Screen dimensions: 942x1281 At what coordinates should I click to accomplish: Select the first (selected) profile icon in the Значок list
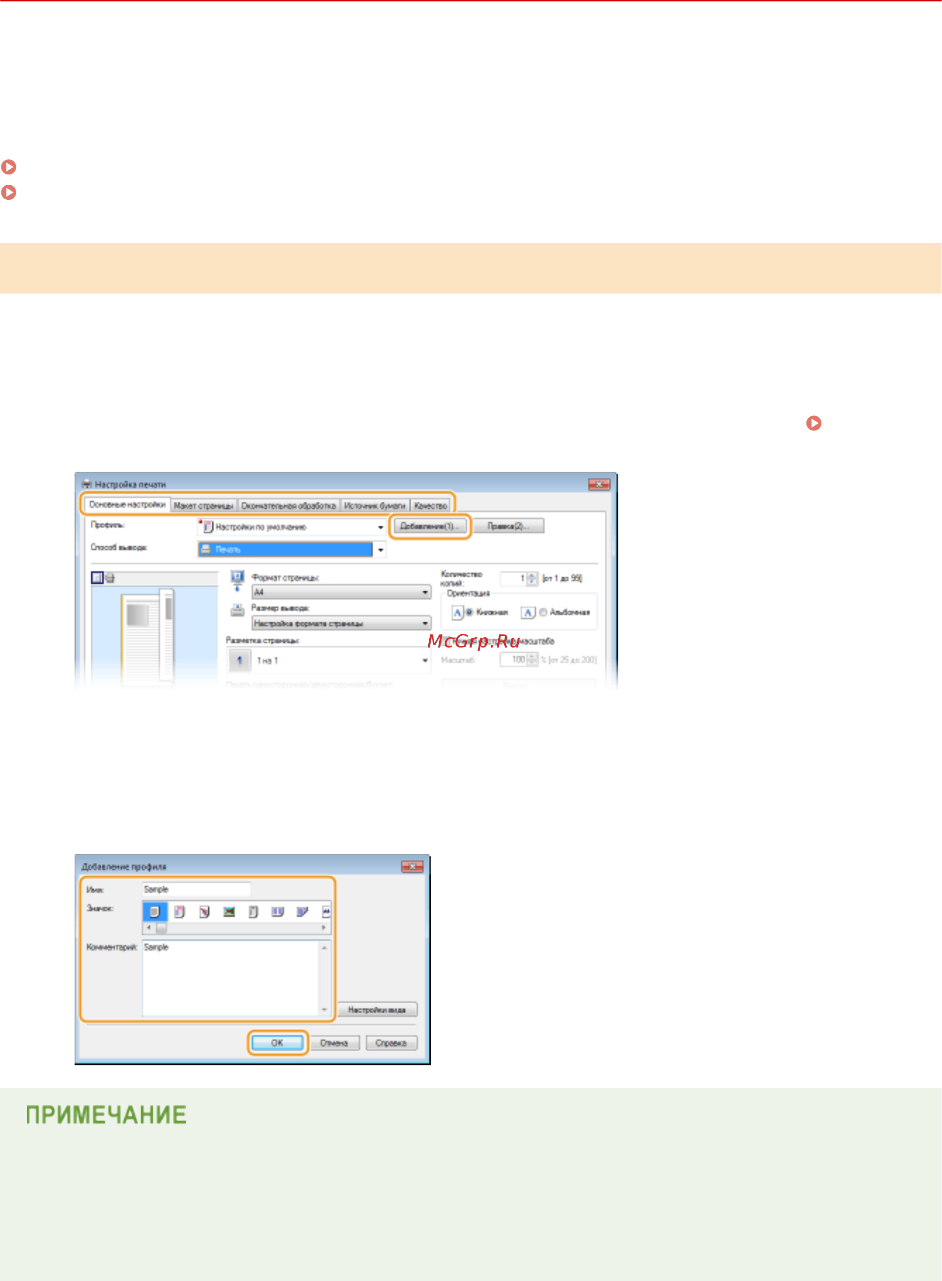[154, 912]
